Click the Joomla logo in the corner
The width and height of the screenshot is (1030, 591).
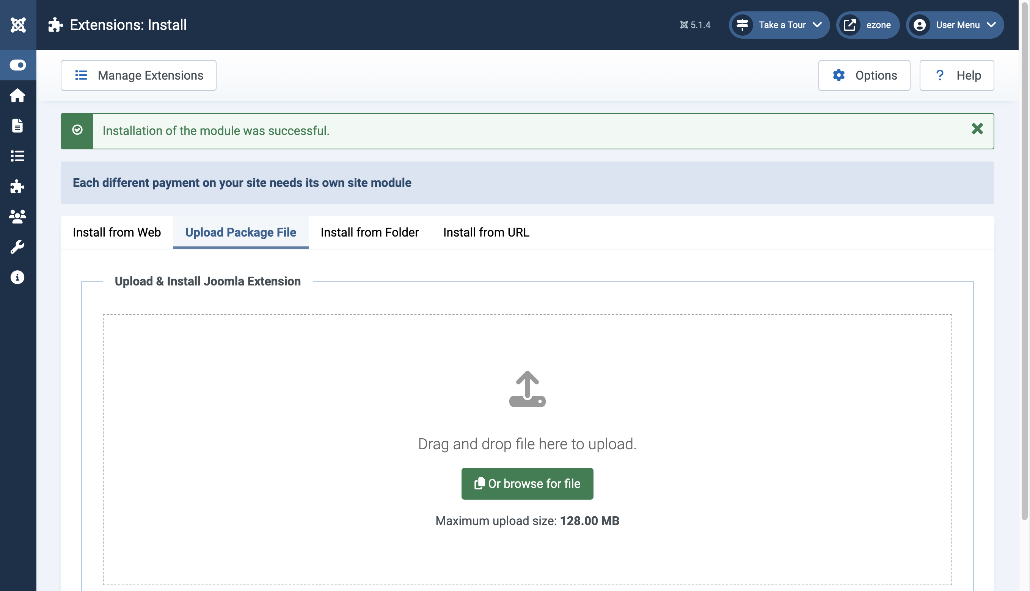(x=17, y=24)
